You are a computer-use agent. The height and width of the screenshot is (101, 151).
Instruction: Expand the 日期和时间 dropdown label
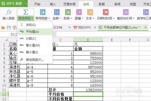click(105, 18)
